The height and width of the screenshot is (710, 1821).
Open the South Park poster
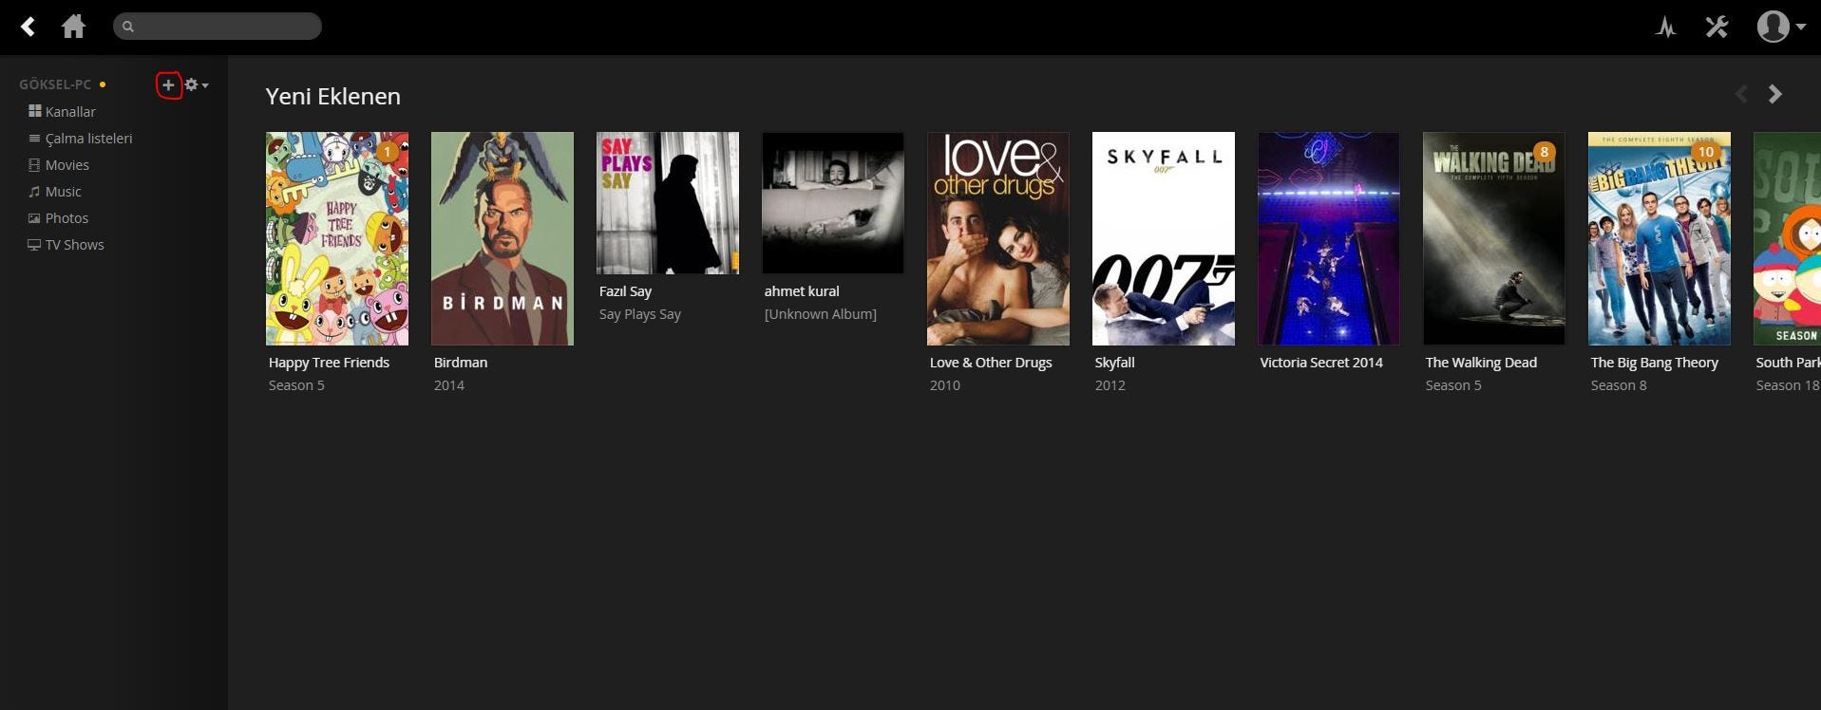click(x=1788, y=238)
